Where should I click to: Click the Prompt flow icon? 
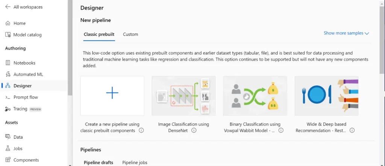click(x=8, y=97)
